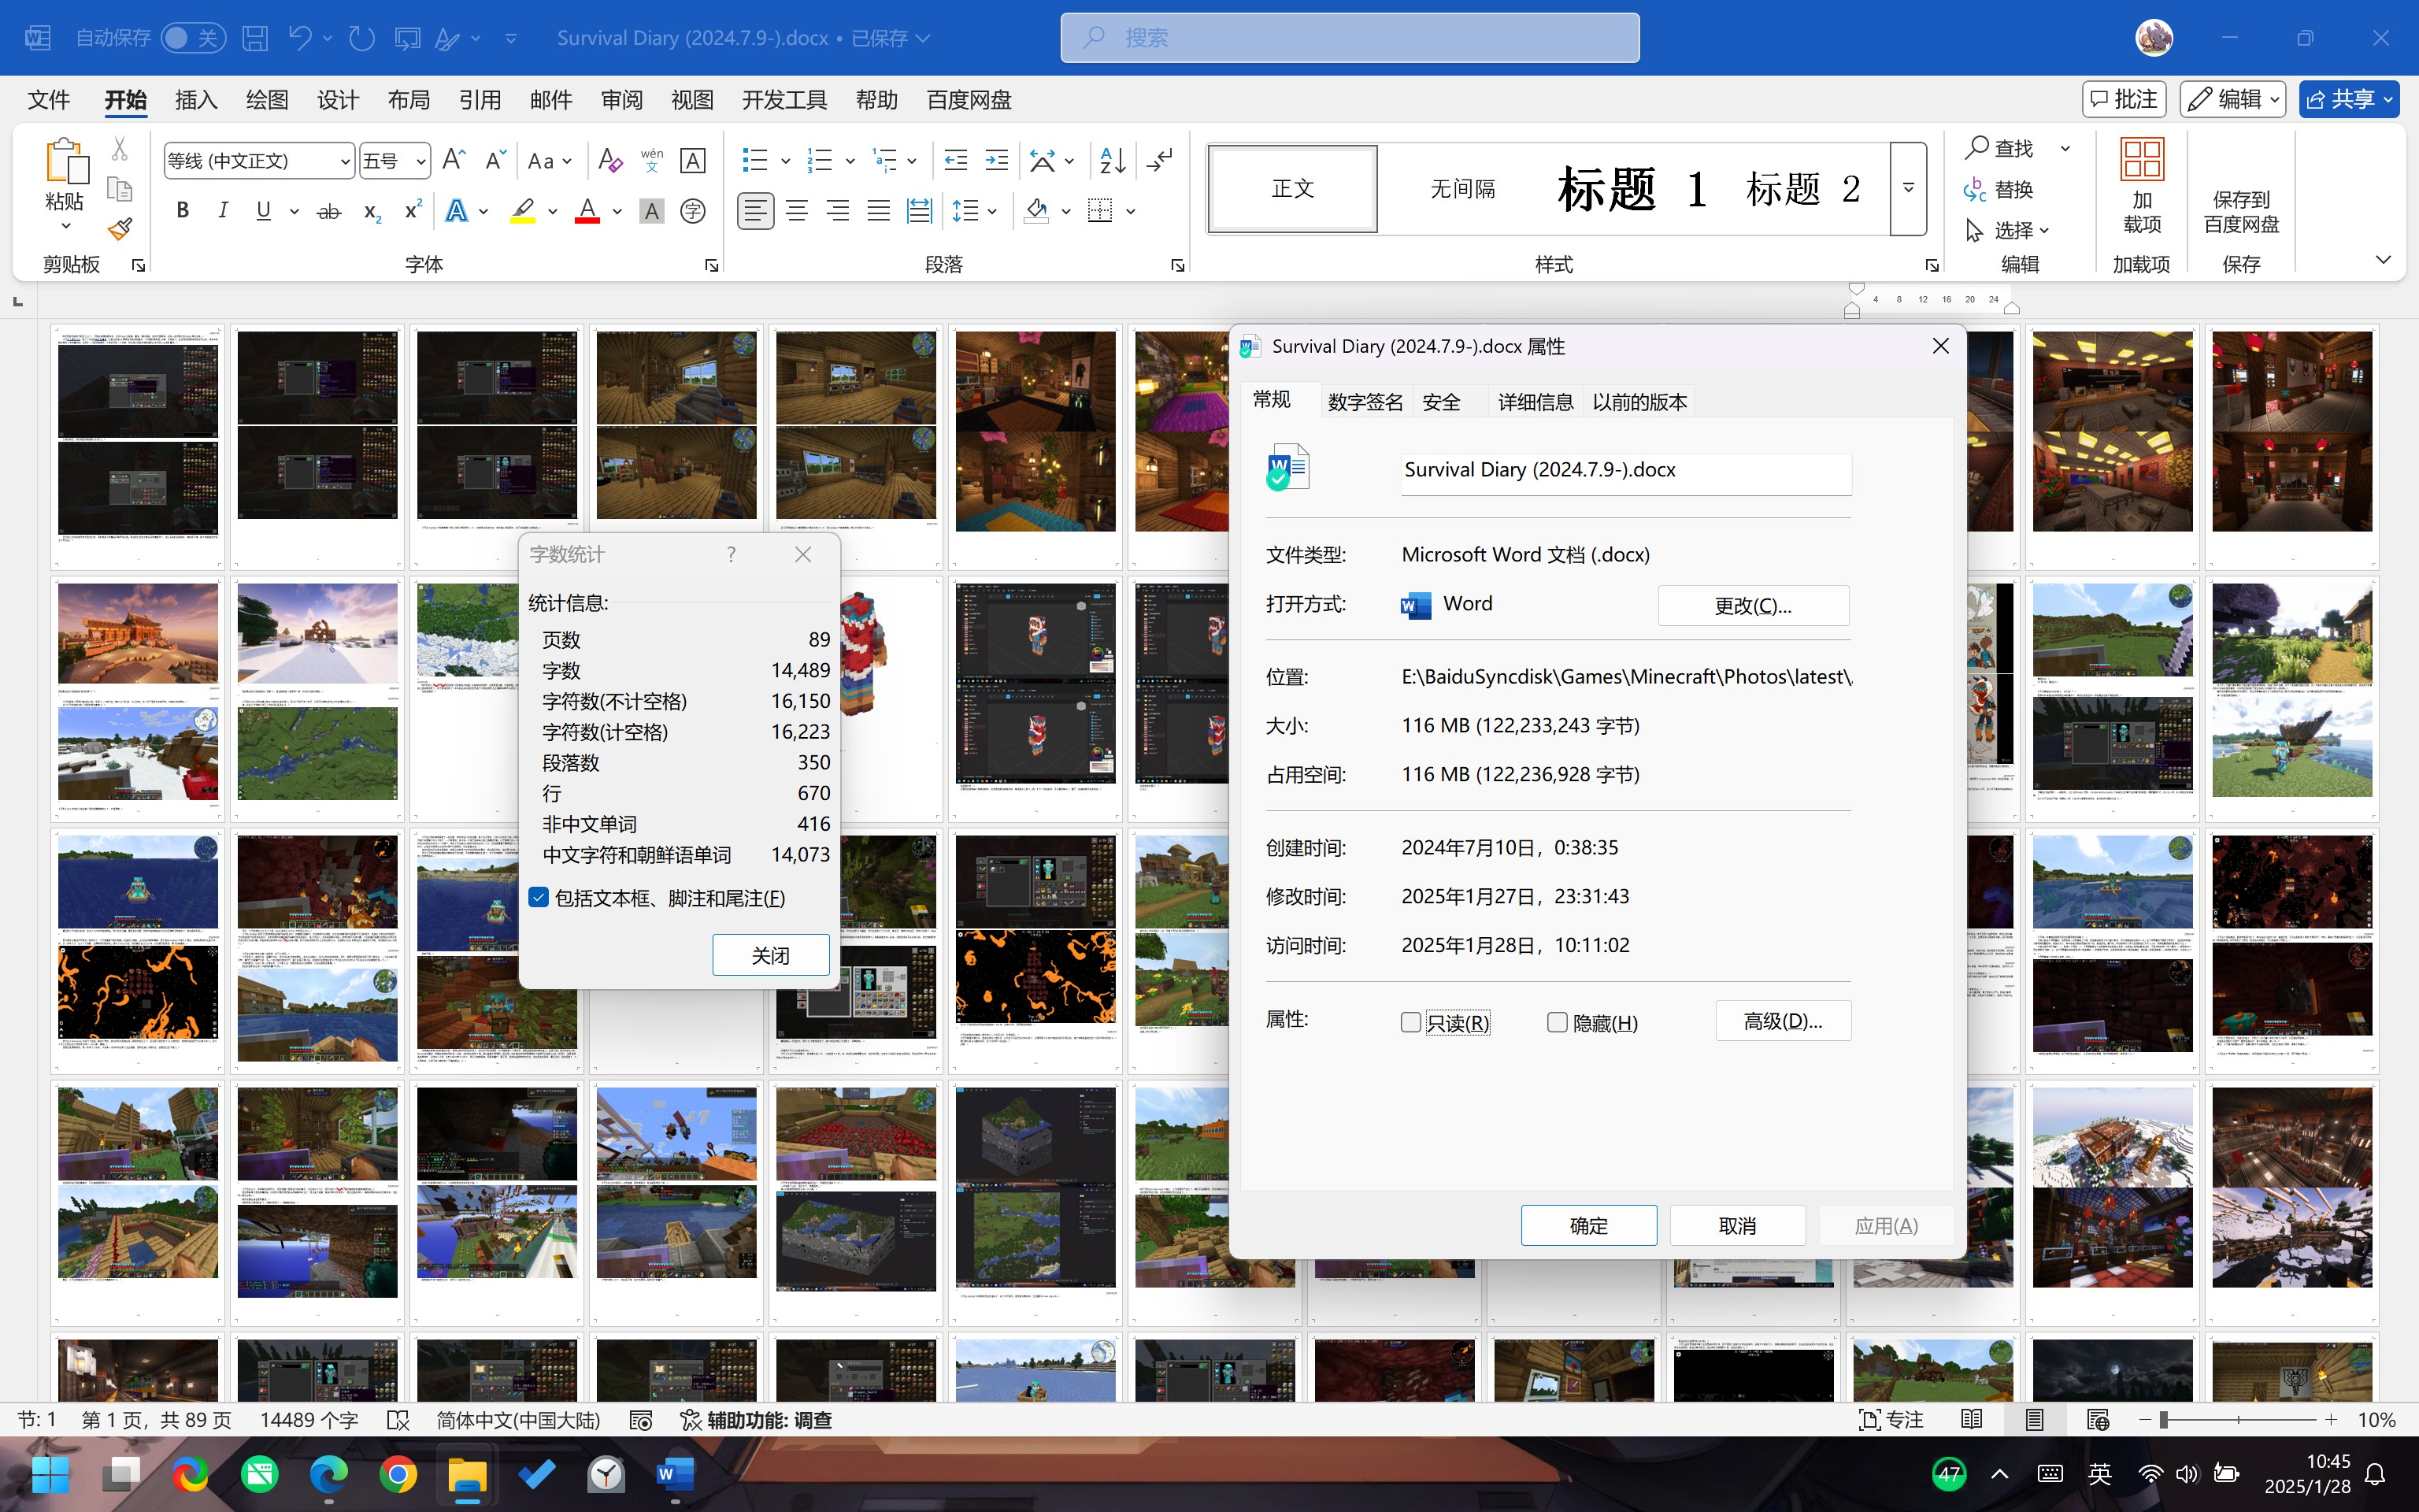Toggle the AutoSave switch
Screen dimensions: 2419x1512
click(193, 38)
